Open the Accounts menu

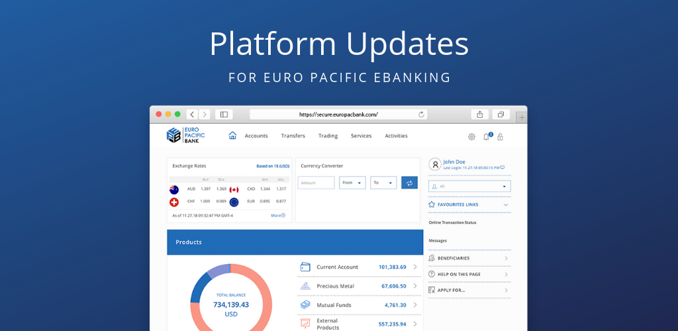tap(256, 136)
